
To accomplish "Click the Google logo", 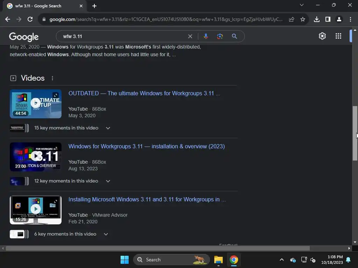I will 24,37.
